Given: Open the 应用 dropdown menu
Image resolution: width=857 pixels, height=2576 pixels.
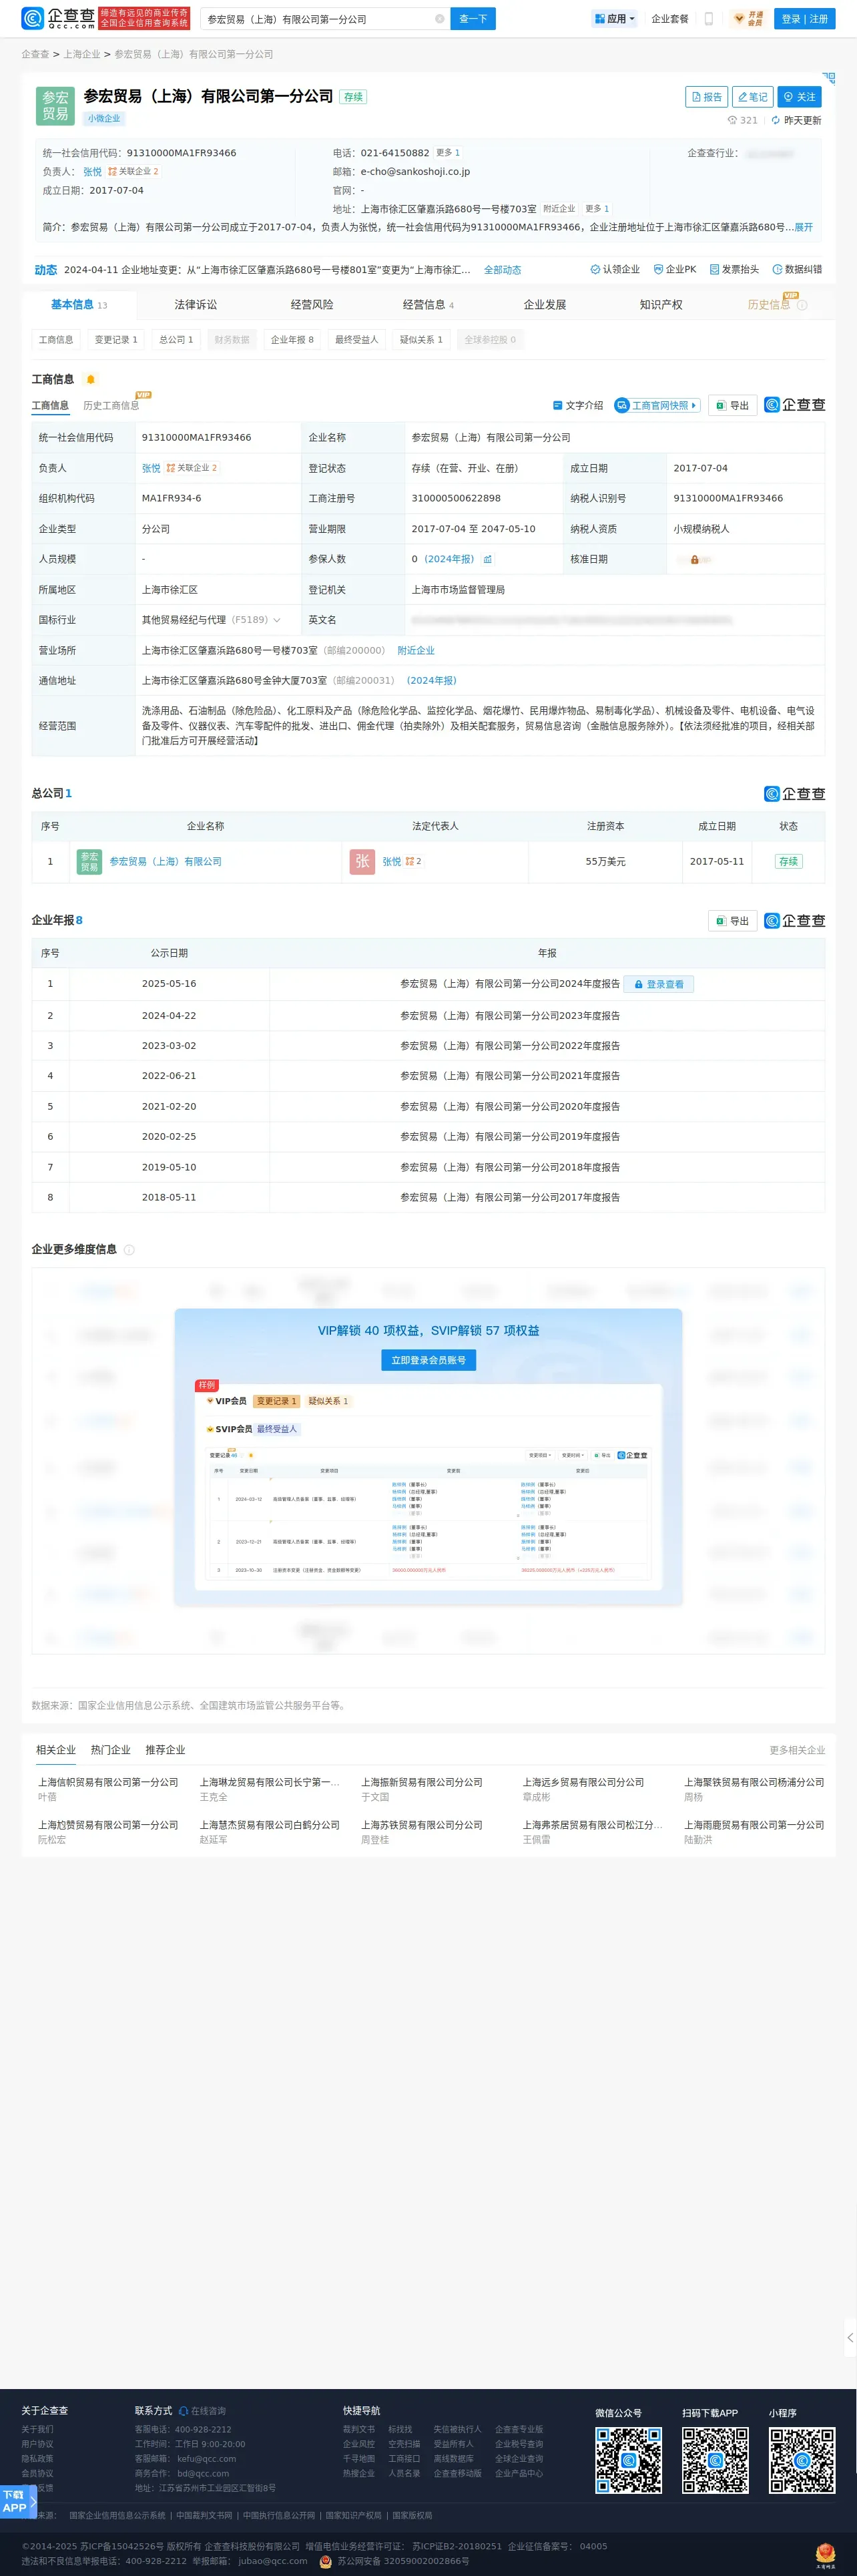Looking at the screenshot, I should tap(614, 19).
